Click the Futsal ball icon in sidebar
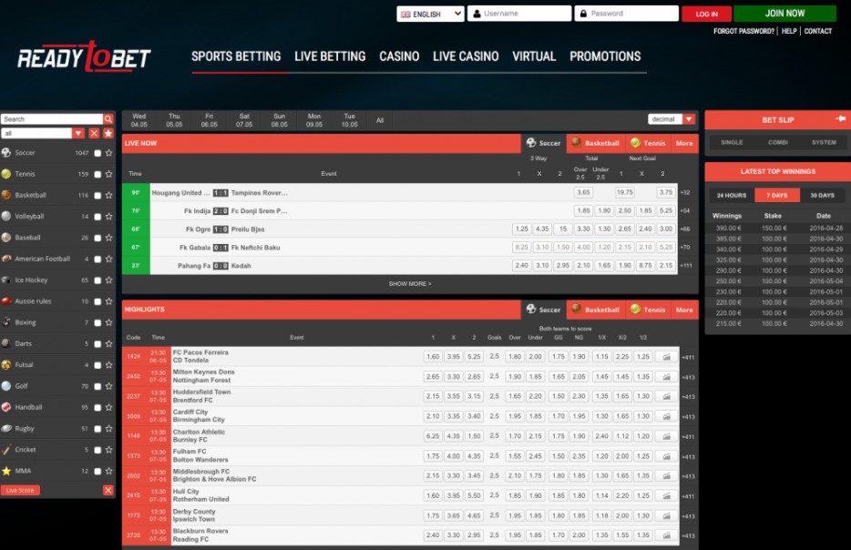Image resolution: width=851 pixels, height=550 pixels. 6,365
